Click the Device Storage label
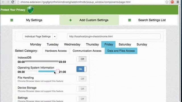This screenshot has height=102, width=182. 27,88
